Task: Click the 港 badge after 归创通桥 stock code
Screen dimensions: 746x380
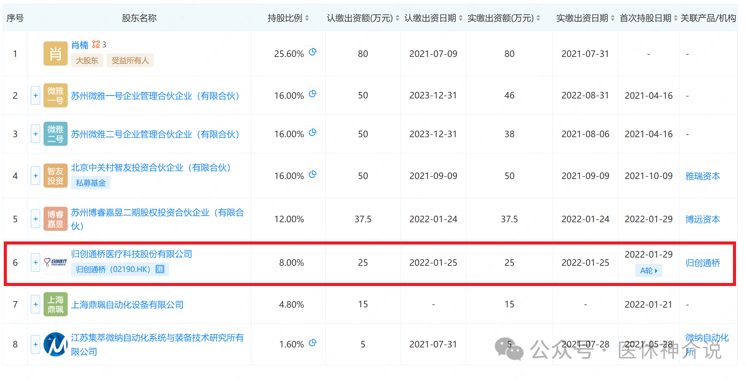Action: pos(160,269)
